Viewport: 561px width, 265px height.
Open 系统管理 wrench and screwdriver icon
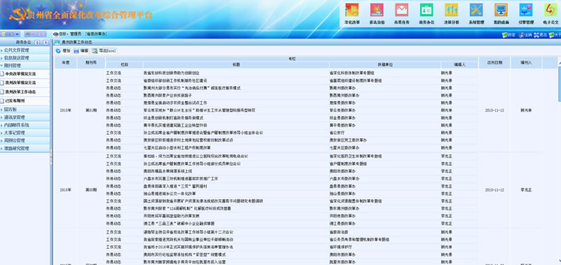pyautogui.click(x=476, y=10)
